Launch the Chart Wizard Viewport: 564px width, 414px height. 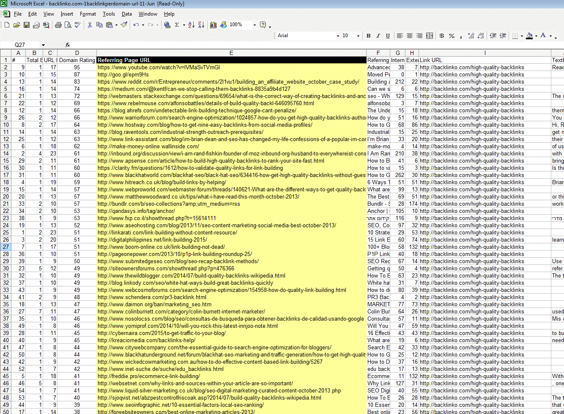coord(213,25)
